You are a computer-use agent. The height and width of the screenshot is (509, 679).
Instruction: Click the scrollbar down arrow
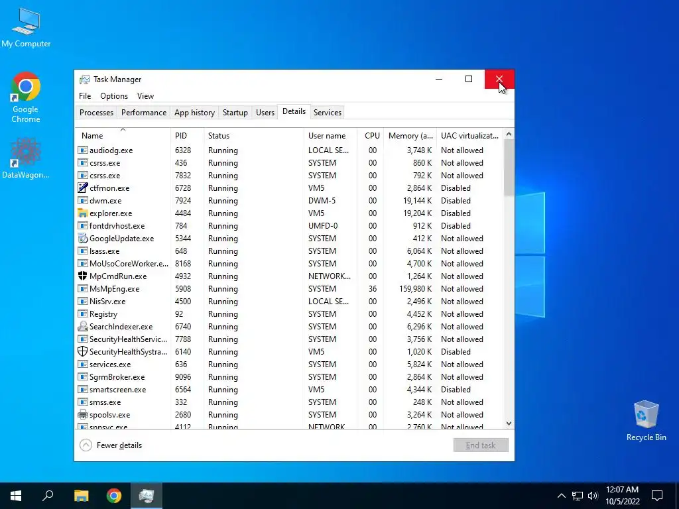[509, 424]
